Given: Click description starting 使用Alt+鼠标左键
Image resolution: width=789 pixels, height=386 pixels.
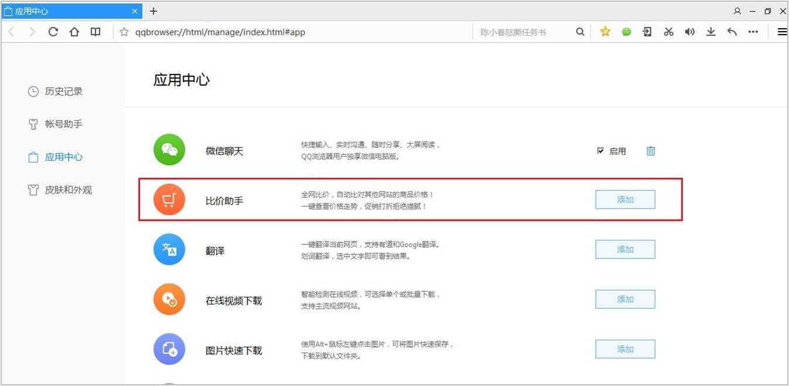Looking at the screenshot, I should [x=378, y=350].
